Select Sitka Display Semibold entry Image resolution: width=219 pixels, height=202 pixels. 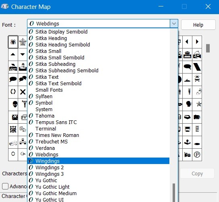[x=98, y=32]
